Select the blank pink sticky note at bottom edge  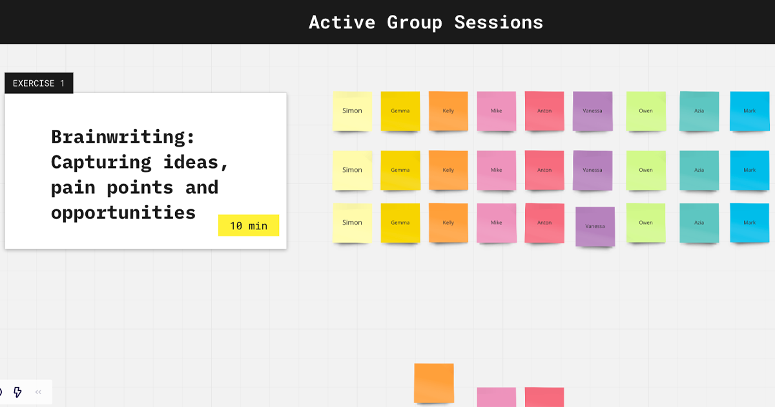coord(496,397)
